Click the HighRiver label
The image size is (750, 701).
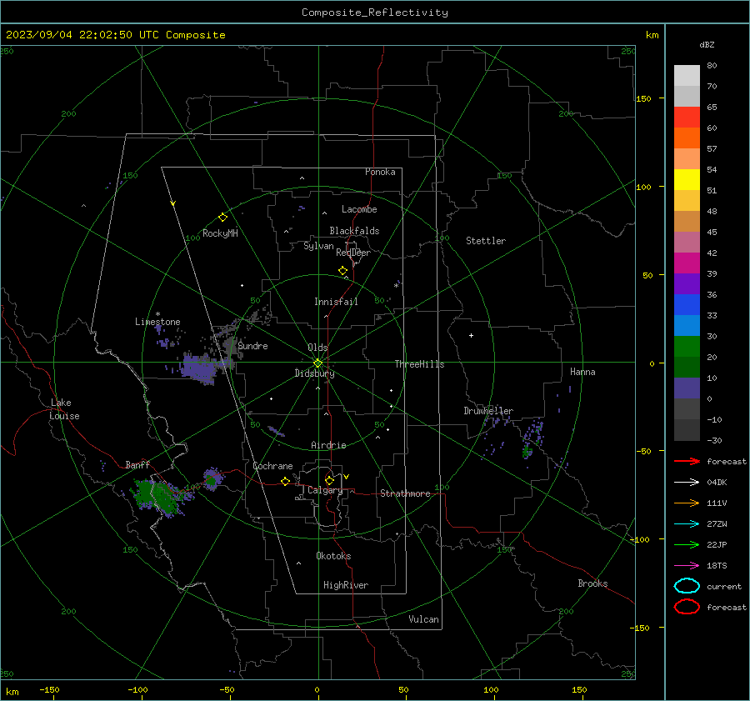coord(346,585)
